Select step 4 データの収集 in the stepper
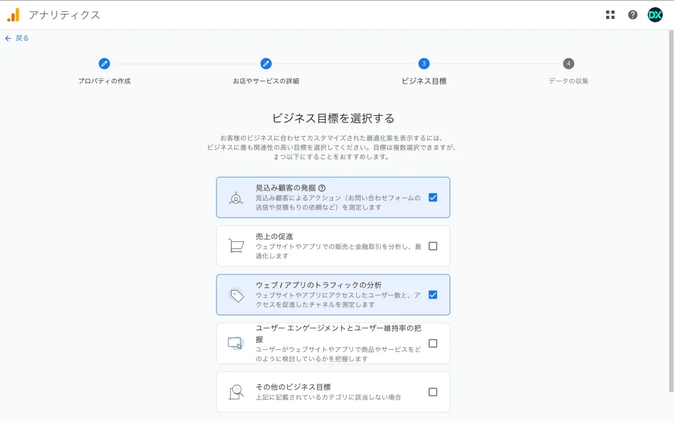 (569, 64)
